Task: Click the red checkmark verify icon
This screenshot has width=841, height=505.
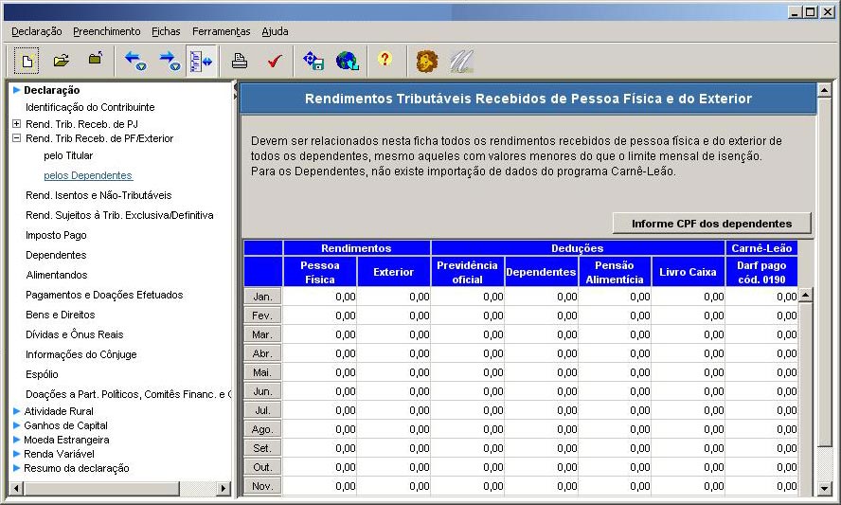Action: coord(275,61)
